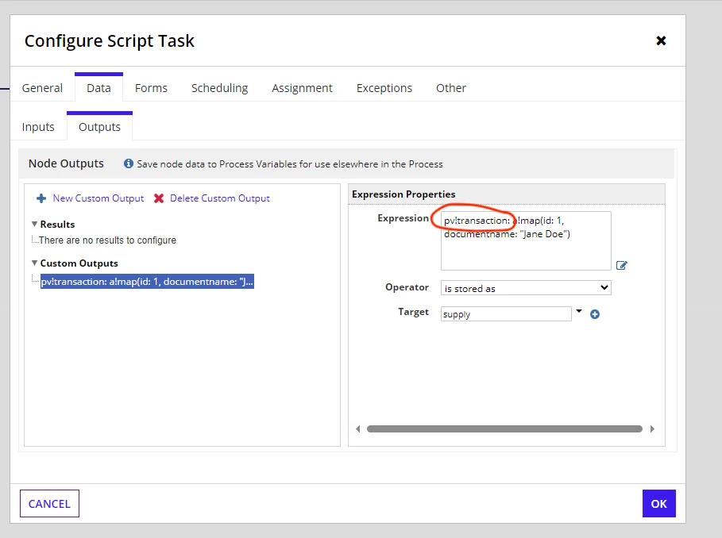This screenshot has height=538, width=722.
Task: Go to the Scheduling tab
Action: [220, 88]
